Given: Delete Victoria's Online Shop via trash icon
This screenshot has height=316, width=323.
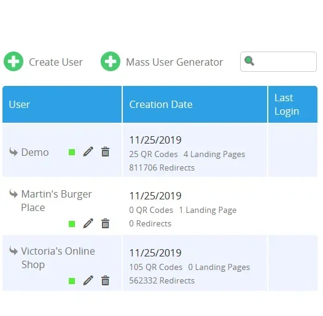Looking at the screenshot, I should (x=105, y=280).
